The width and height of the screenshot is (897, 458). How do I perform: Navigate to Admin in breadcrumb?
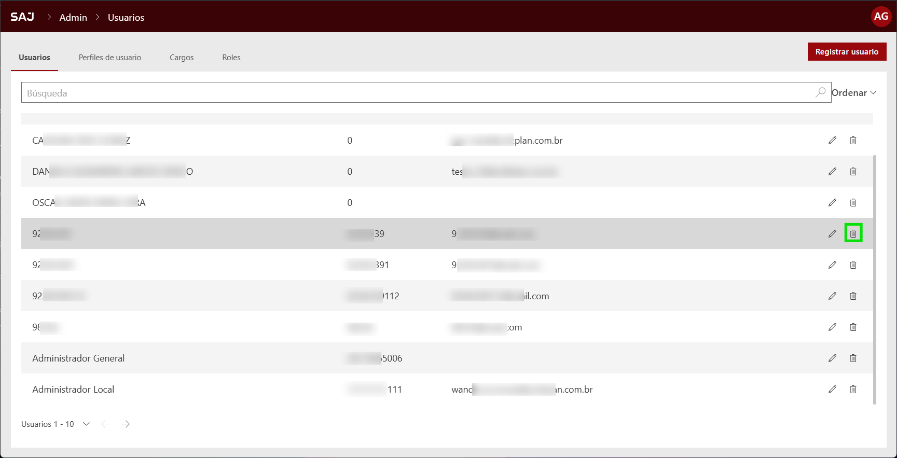pos(73,17)
